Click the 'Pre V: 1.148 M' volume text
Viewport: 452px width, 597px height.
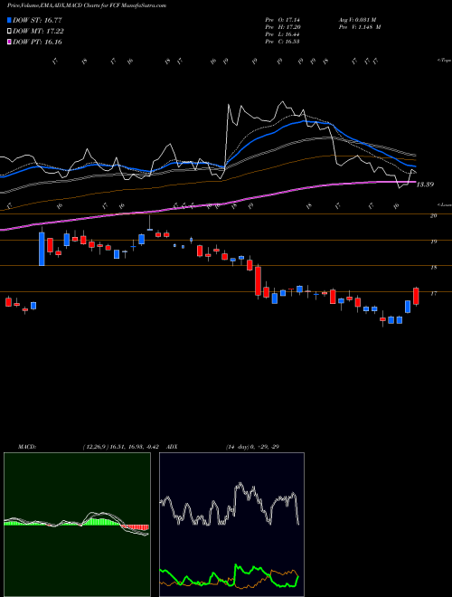[359, 27]
